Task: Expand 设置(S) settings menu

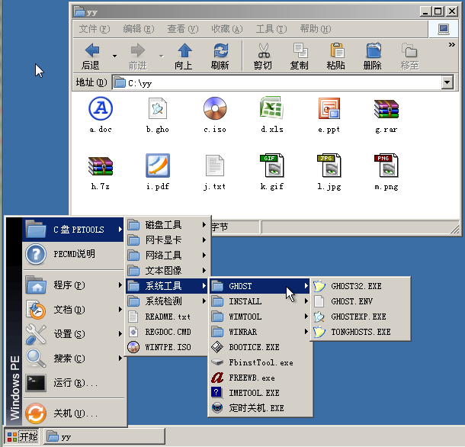Action: [73, 334]
